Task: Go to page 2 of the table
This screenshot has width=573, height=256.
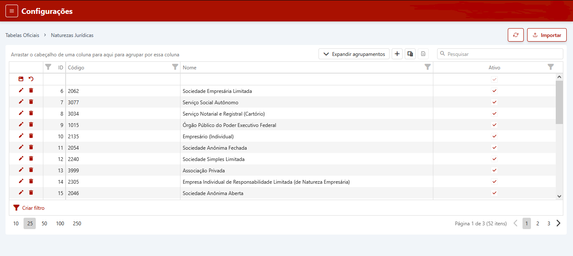Action: (x=538, y=224)
